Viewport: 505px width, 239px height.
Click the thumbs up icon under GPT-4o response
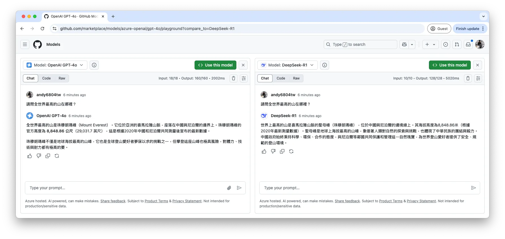coord(30,156)
